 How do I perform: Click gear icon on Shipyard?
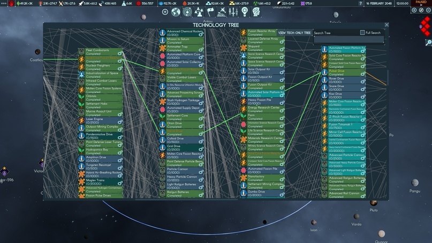pos(282,49)
